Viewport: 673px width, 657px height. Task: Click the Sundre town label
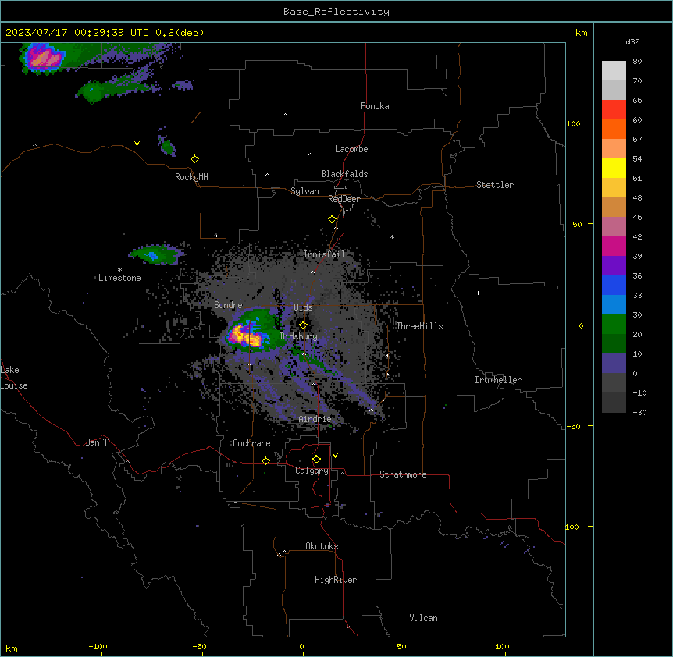(x=228, y=305)
